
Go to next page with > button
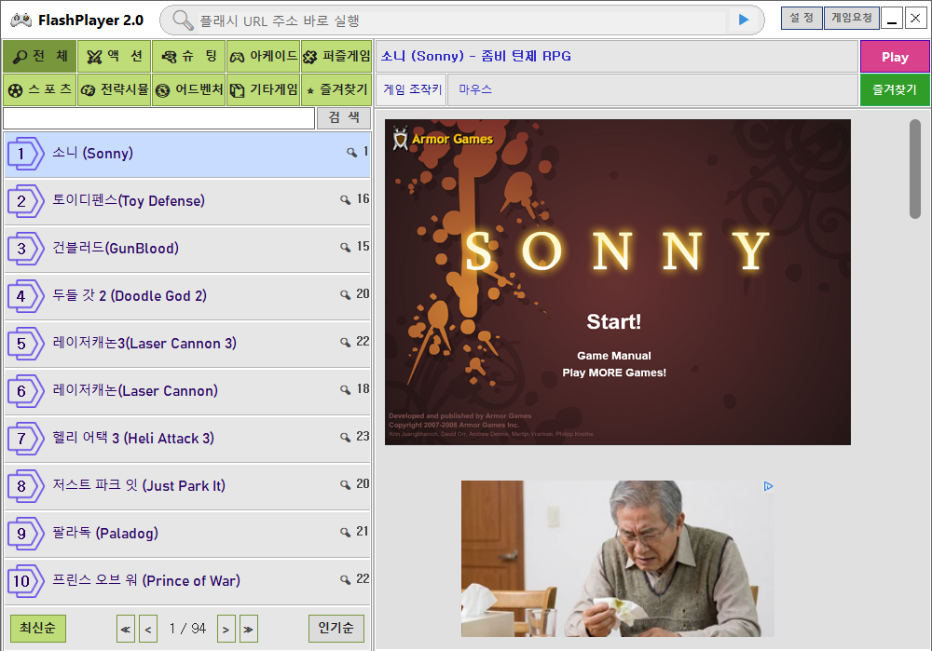pyautogui.click(x=226, y=629)
